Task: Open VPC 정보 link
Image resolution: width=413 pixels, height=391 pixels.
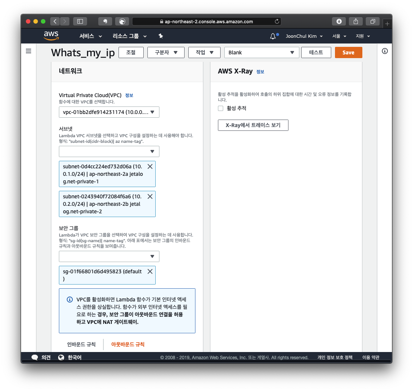Action: click(x=129, y=95)
